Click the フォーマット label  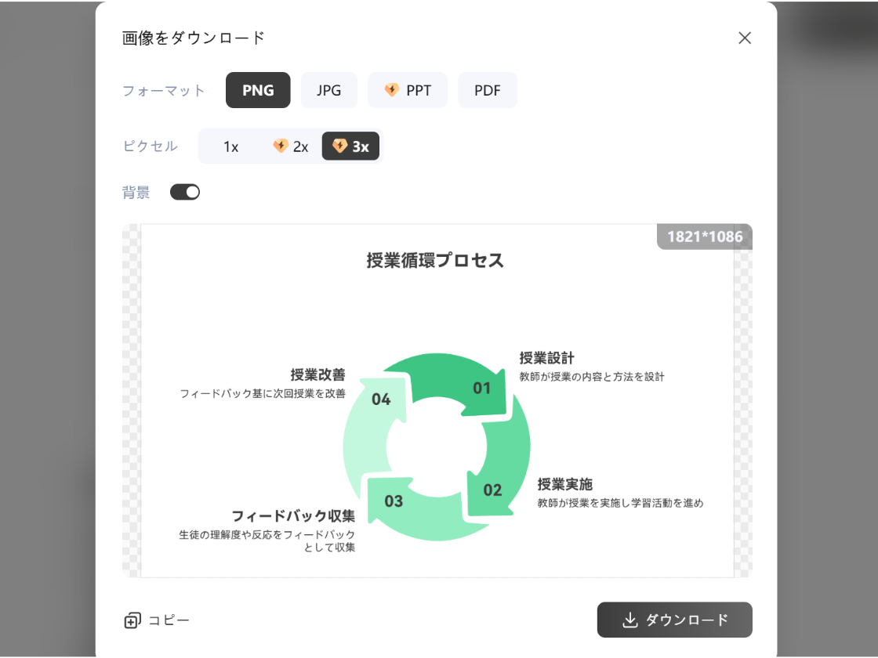163,90
